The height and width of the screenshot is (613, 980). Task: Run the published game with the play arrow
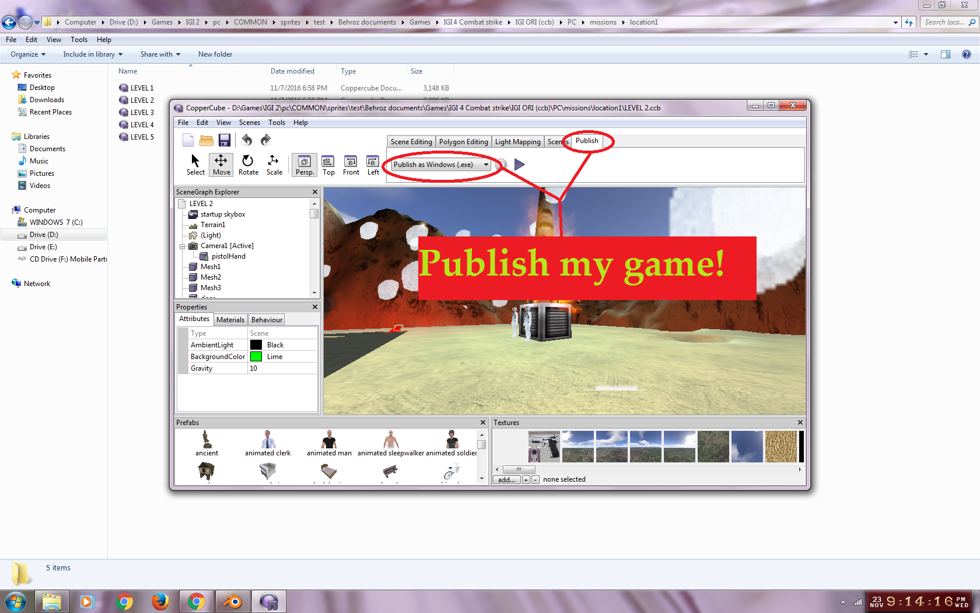click(x=519, y=165)
